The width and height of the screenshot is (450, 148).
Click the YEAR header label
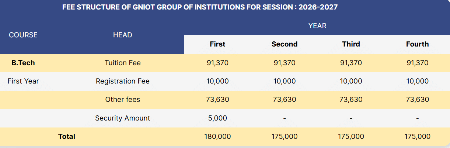click(317, 26)
